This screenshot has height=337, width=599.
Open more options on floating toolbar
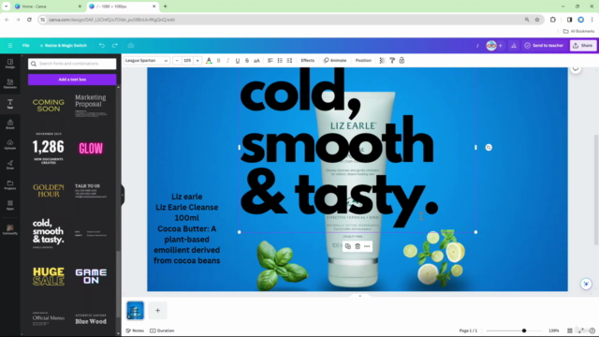[367, 246]
